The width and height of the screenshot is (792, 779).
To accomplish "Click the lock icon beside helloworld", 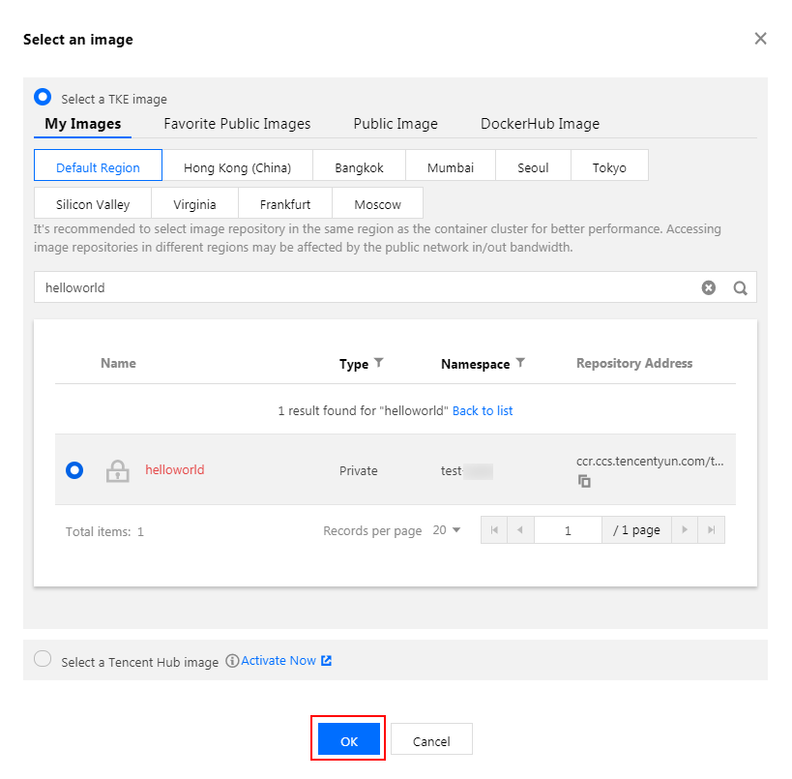I will tap(117, 470).
